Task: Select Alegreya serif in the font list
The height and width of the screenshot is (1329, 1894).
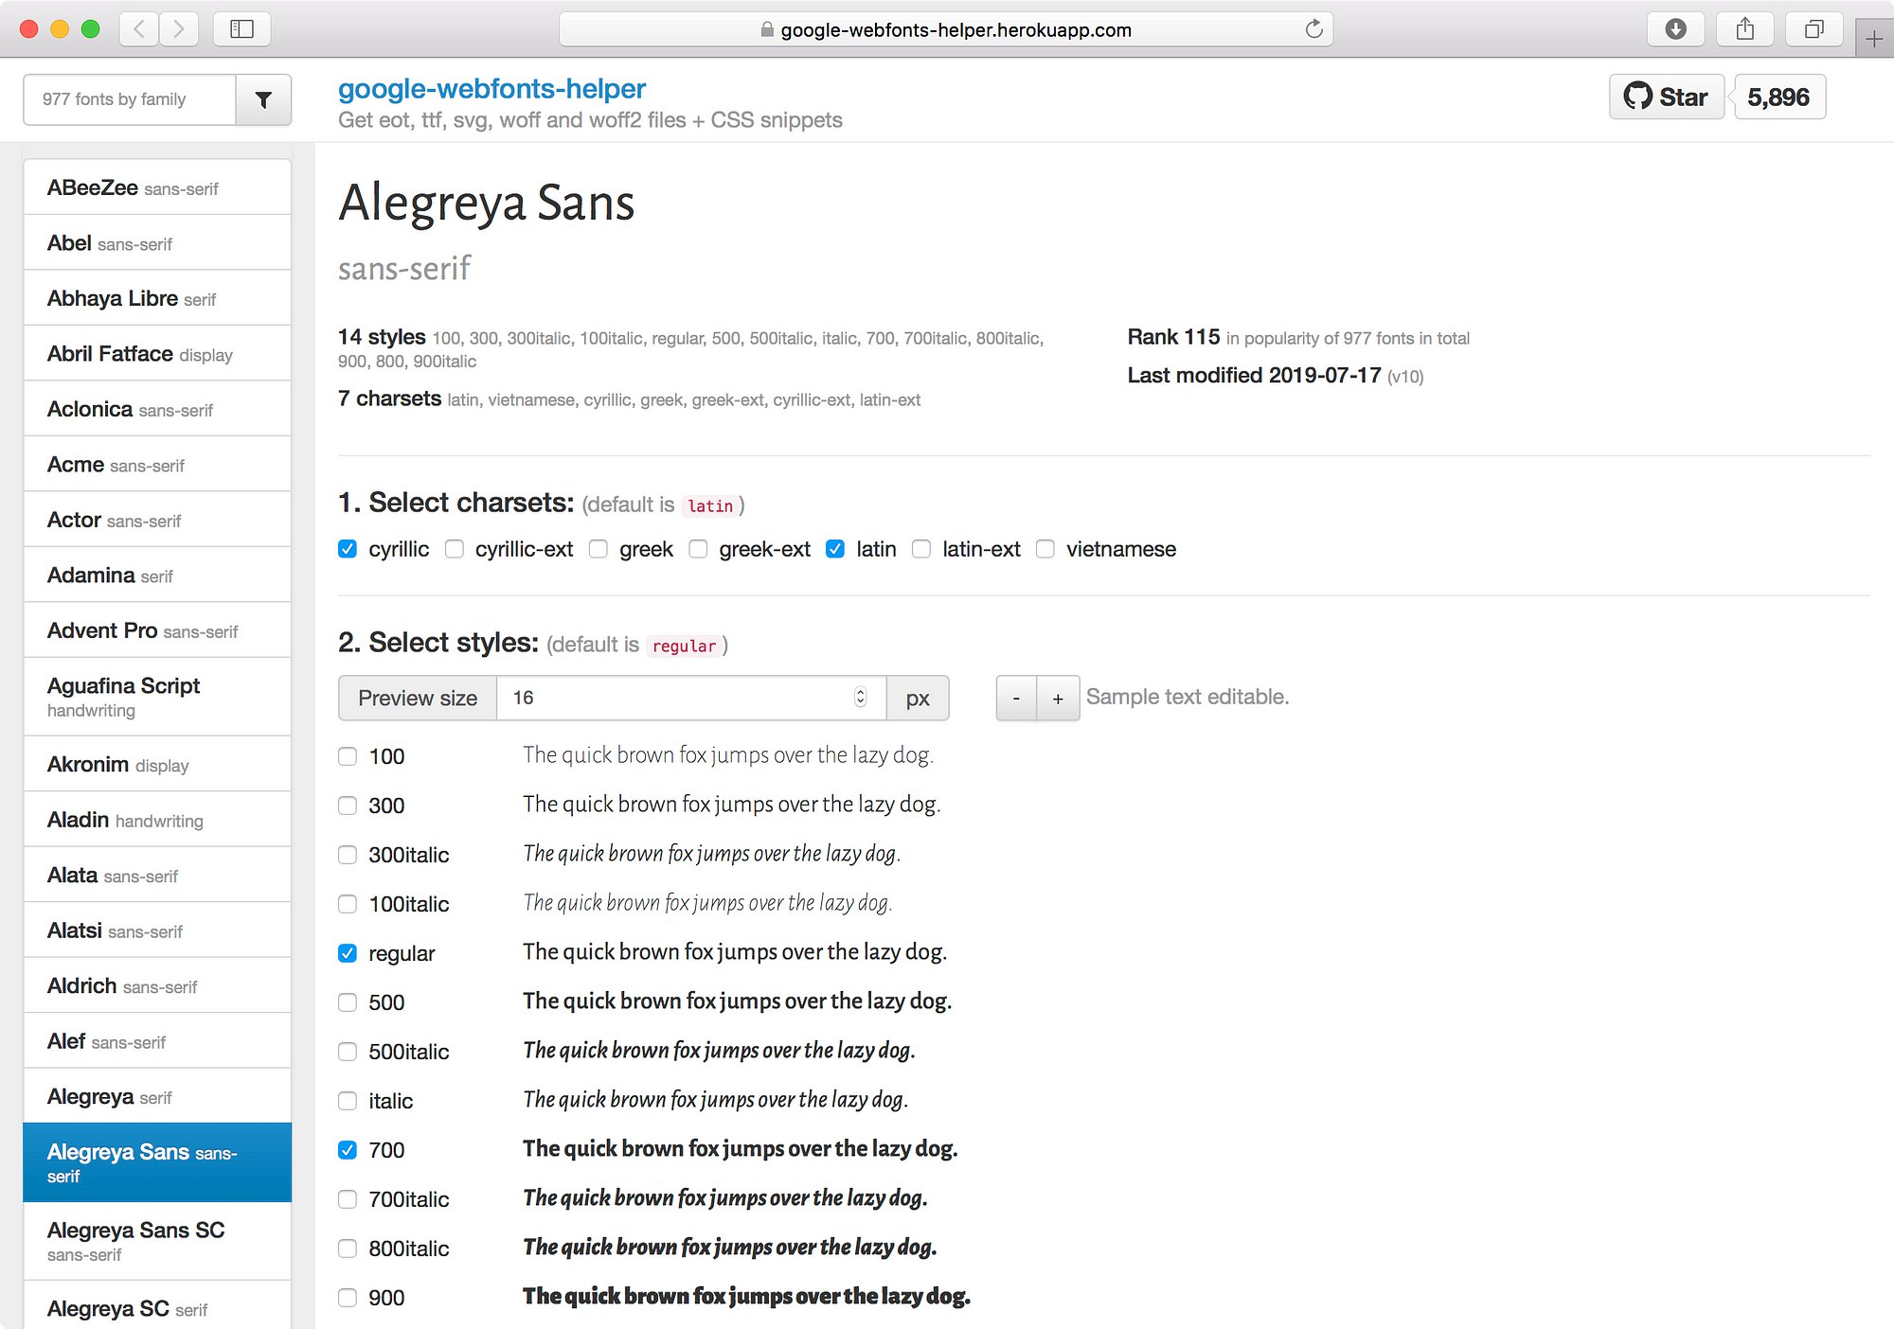Action: click(x=157, y=1096)
